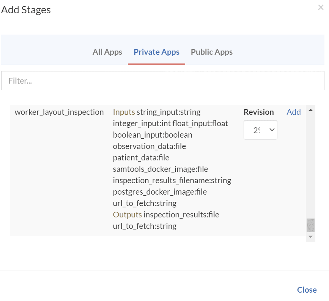Viewport: 329px width, 301px height.
Task: Click the samtools_docker_image:file input entry
Action: tap(161, 169)
